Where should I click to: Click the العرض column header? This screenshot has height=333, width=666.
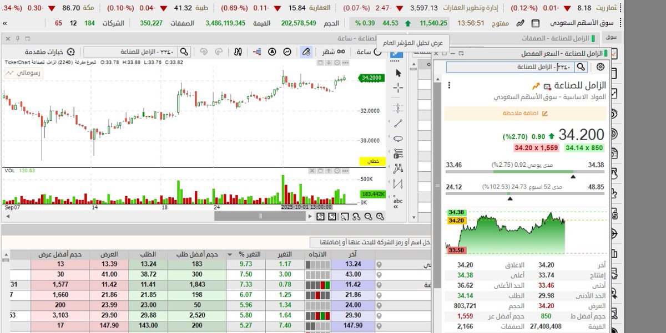(x=109, y=254)
